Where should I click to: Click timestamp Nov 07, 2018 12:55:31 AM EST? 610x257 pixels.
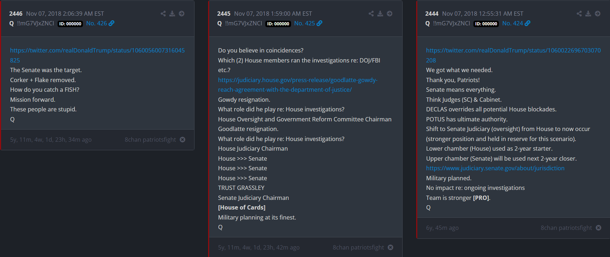point(483,14)
